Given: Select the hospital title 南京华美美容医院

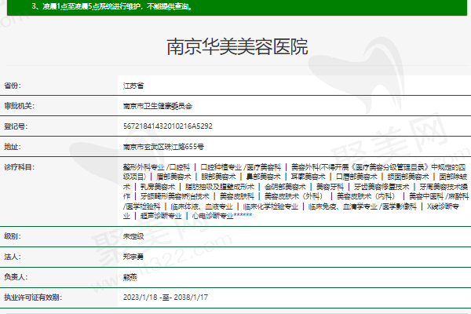Looking at the screenshot, I should click(x=237, y=47).
